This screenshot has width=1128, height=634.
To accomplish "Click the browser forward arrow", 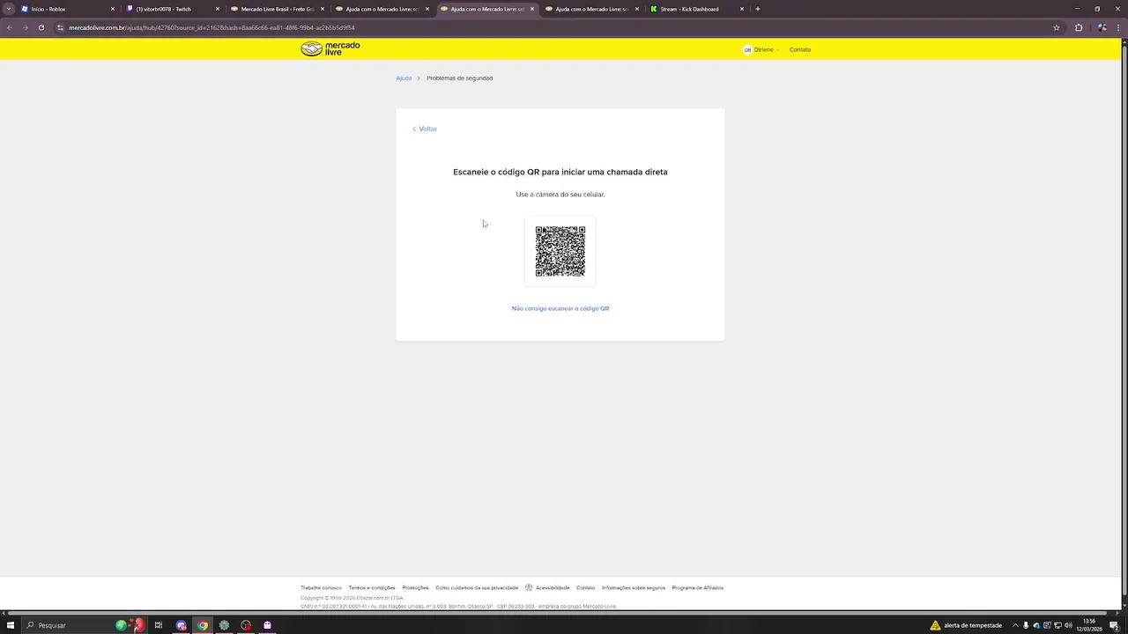I will [x=26, y=27].
